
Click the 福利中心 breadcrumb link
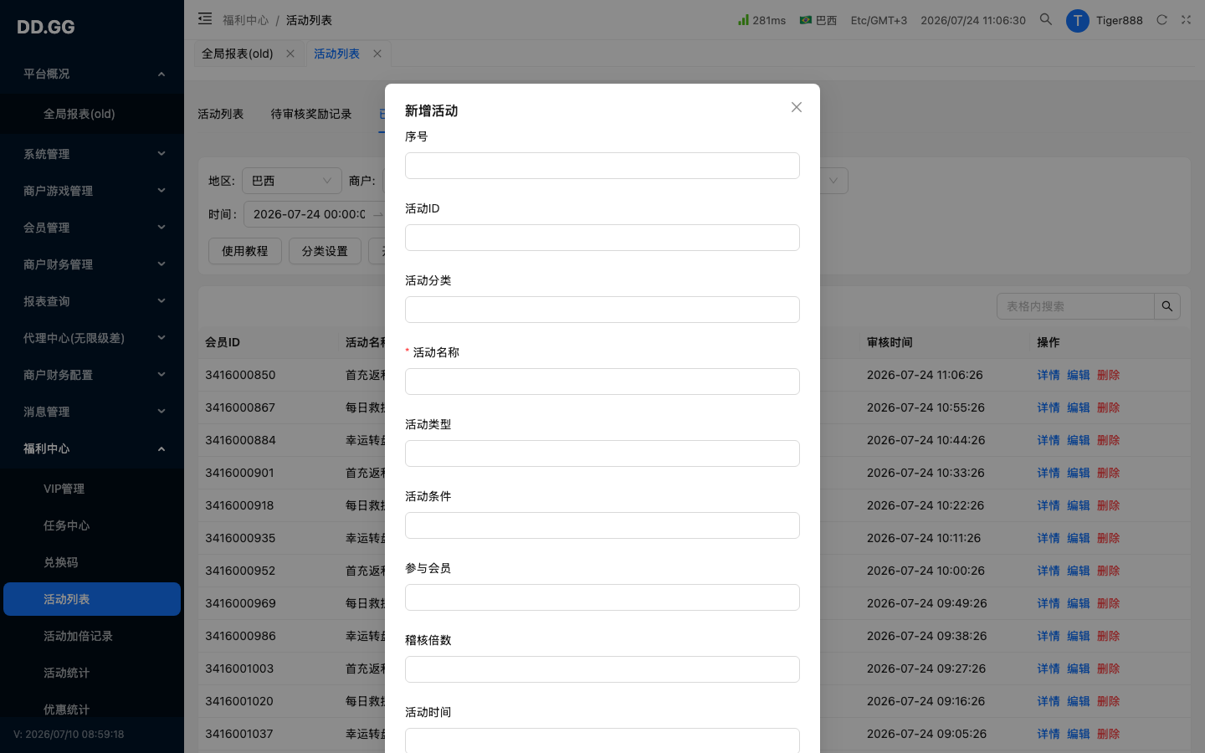click(245, 20)
